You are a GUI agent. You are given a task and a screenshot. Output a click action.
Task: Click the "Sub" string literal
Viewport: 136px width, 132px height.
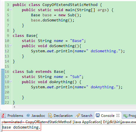[x=76, y=77]
